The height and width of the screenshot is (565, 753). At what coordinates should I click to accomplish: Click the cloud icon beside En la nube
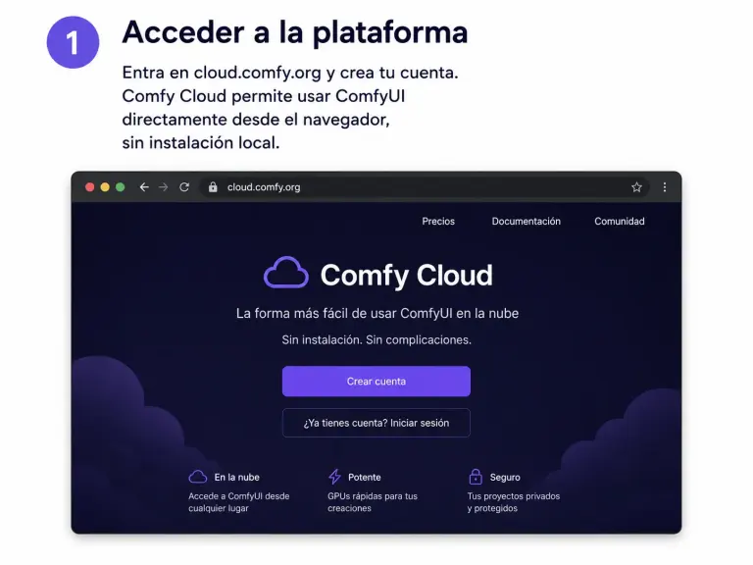198,477
